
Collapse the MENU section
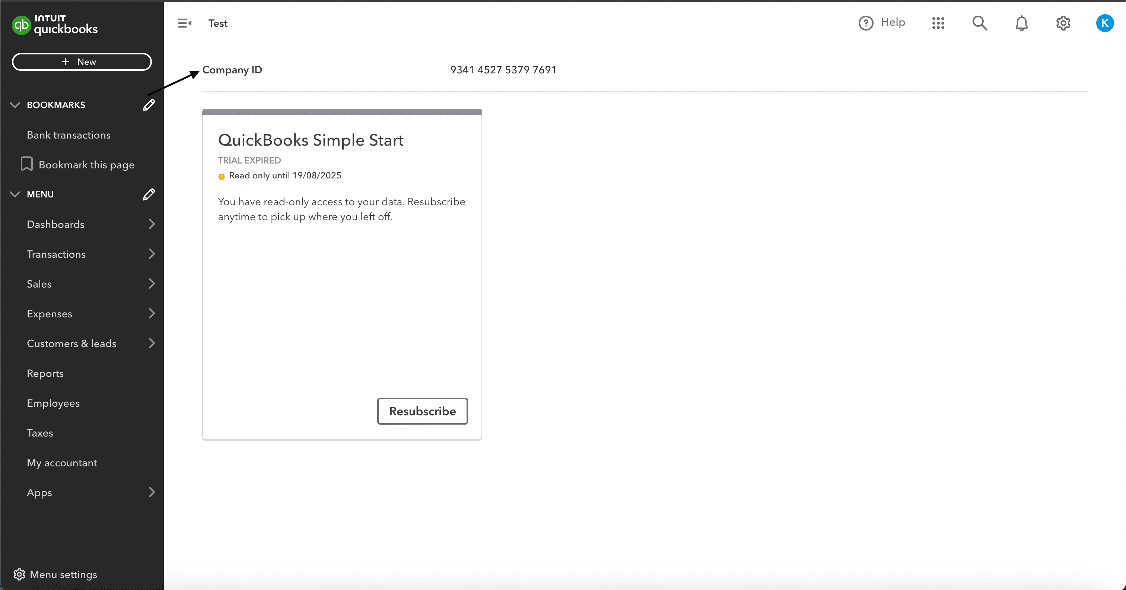pyautogui.click(x=15, y=194)
